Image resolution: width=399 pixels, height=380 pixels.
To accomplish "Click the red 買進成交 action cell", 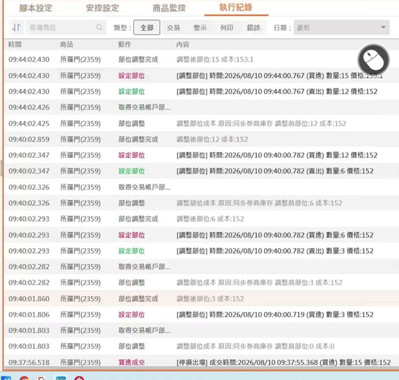I will coord(132,362).
